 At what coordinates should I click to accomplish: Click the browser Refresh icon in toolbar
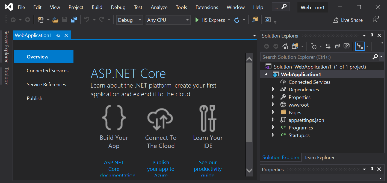click(237, 20)
